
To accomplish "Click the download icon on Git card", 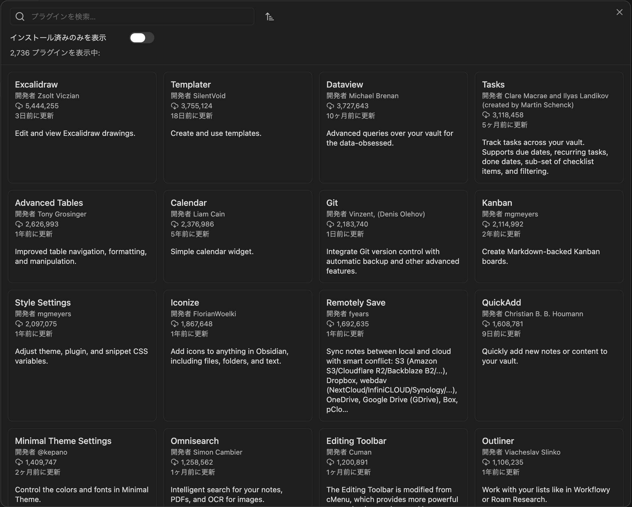I will coord(330,224).
